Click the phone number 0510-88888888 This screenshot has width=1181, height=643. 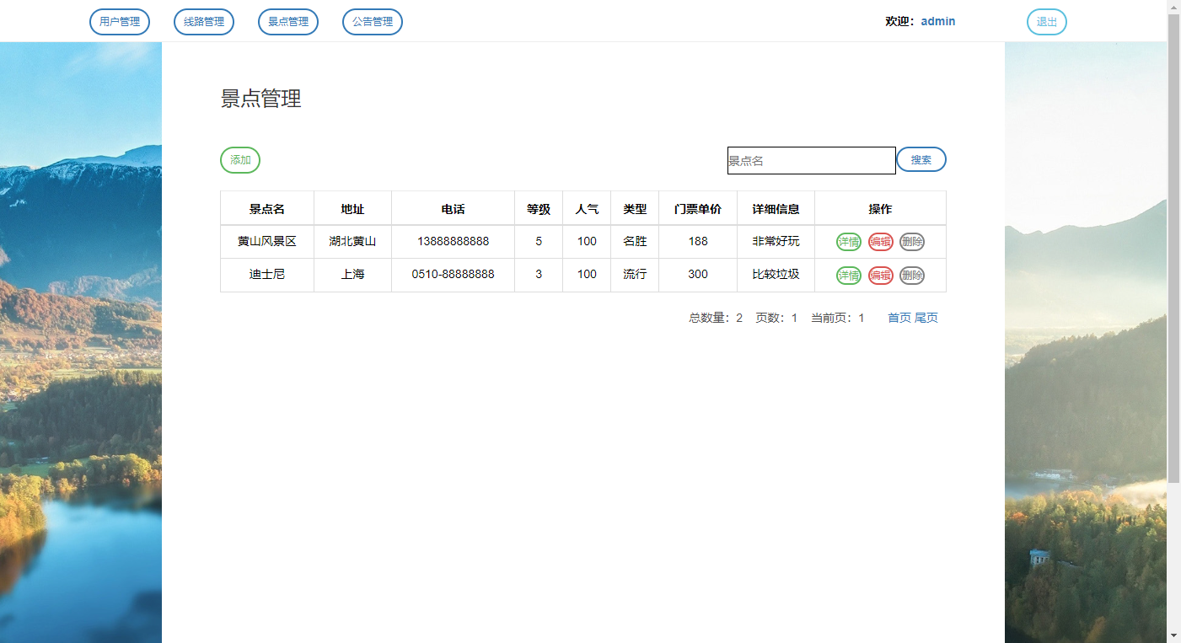click(454, 275)
